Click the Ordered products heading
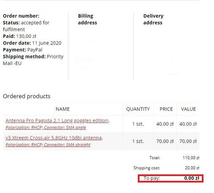Viewport: 214px width, 193px height. click(x=27, y=96)
